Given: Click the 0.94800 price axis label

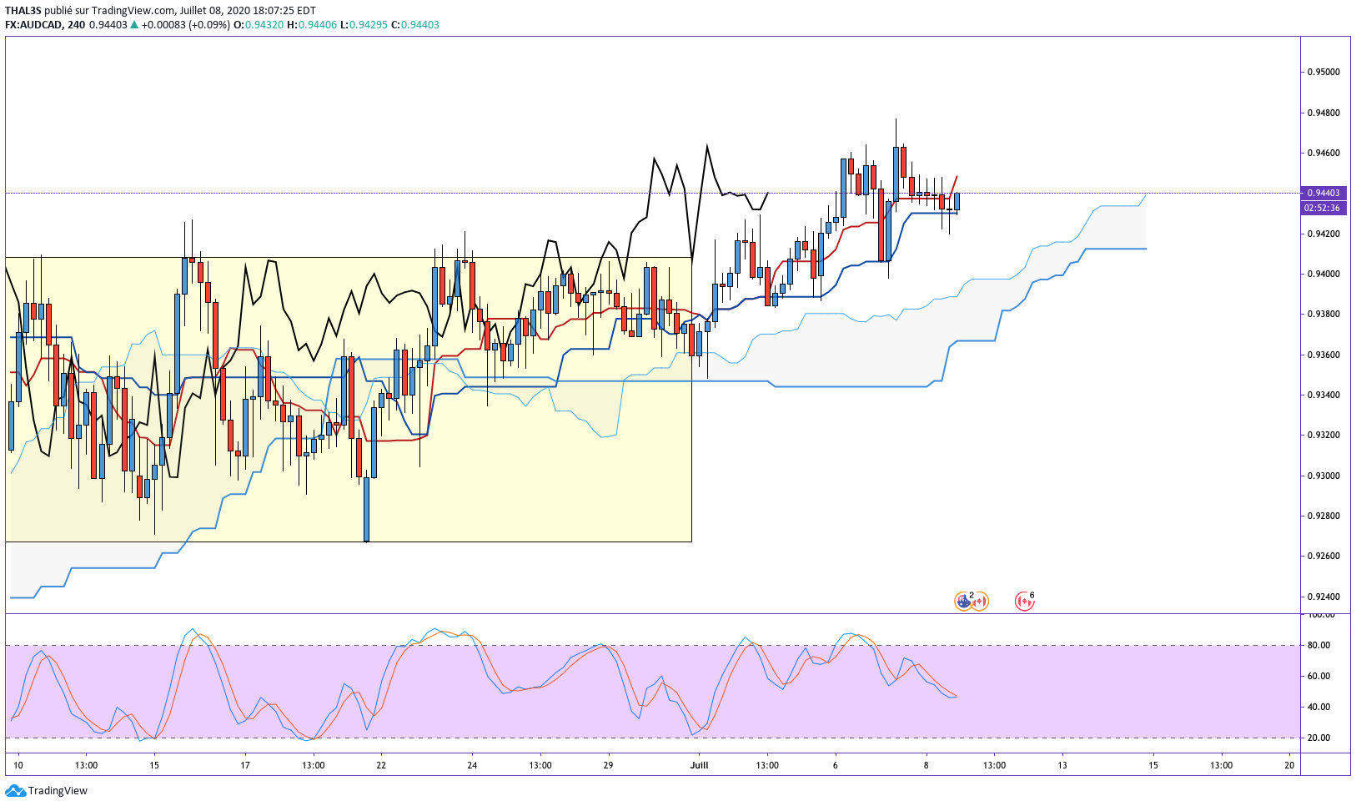Looking at the screenshot, I should click(1323, 113).
